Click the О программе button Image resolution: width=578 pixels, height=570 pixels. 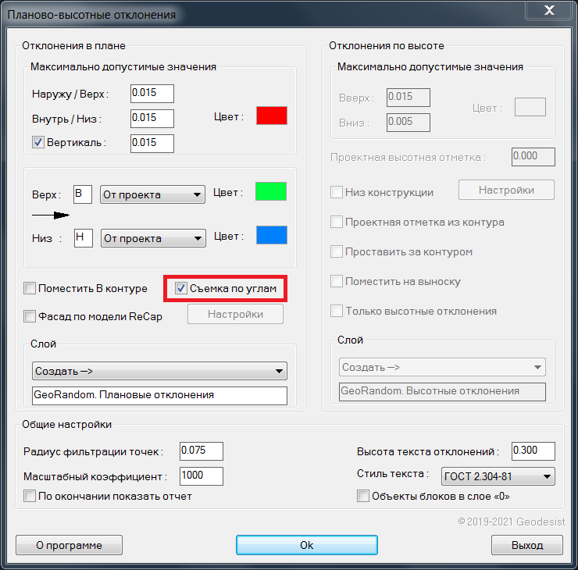pyautogui.click(x=70, y=545)
